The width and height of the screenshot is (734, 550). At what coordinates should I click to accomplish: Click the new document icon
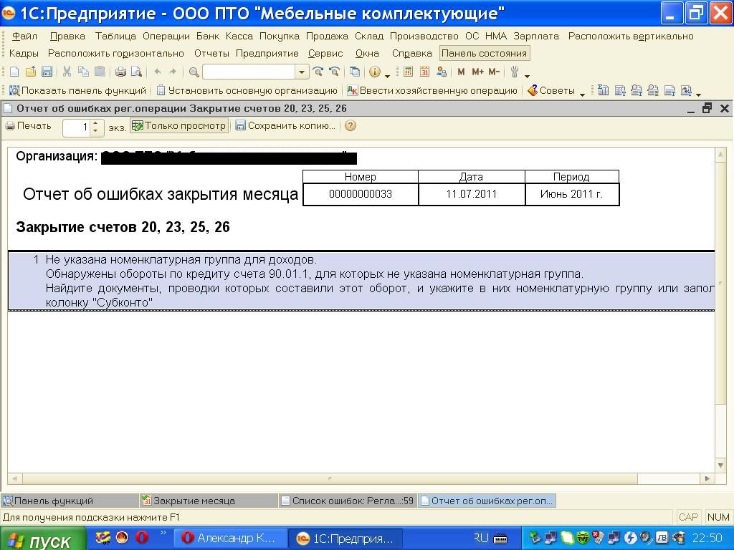click(x=14, y=72)
